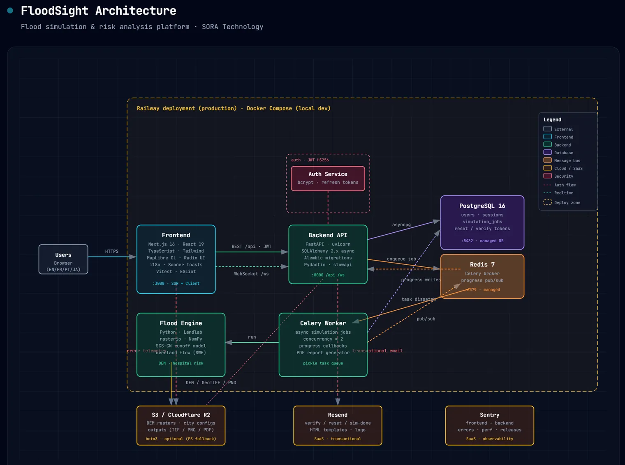Click the Security legend swatch
This screenshot has width=625, height=465.
pos(548,176)
